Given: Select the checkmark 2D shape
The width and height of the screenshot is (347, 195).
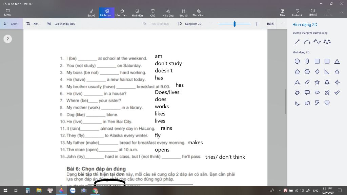Looking at the screenshot, I should pos(337,93).
